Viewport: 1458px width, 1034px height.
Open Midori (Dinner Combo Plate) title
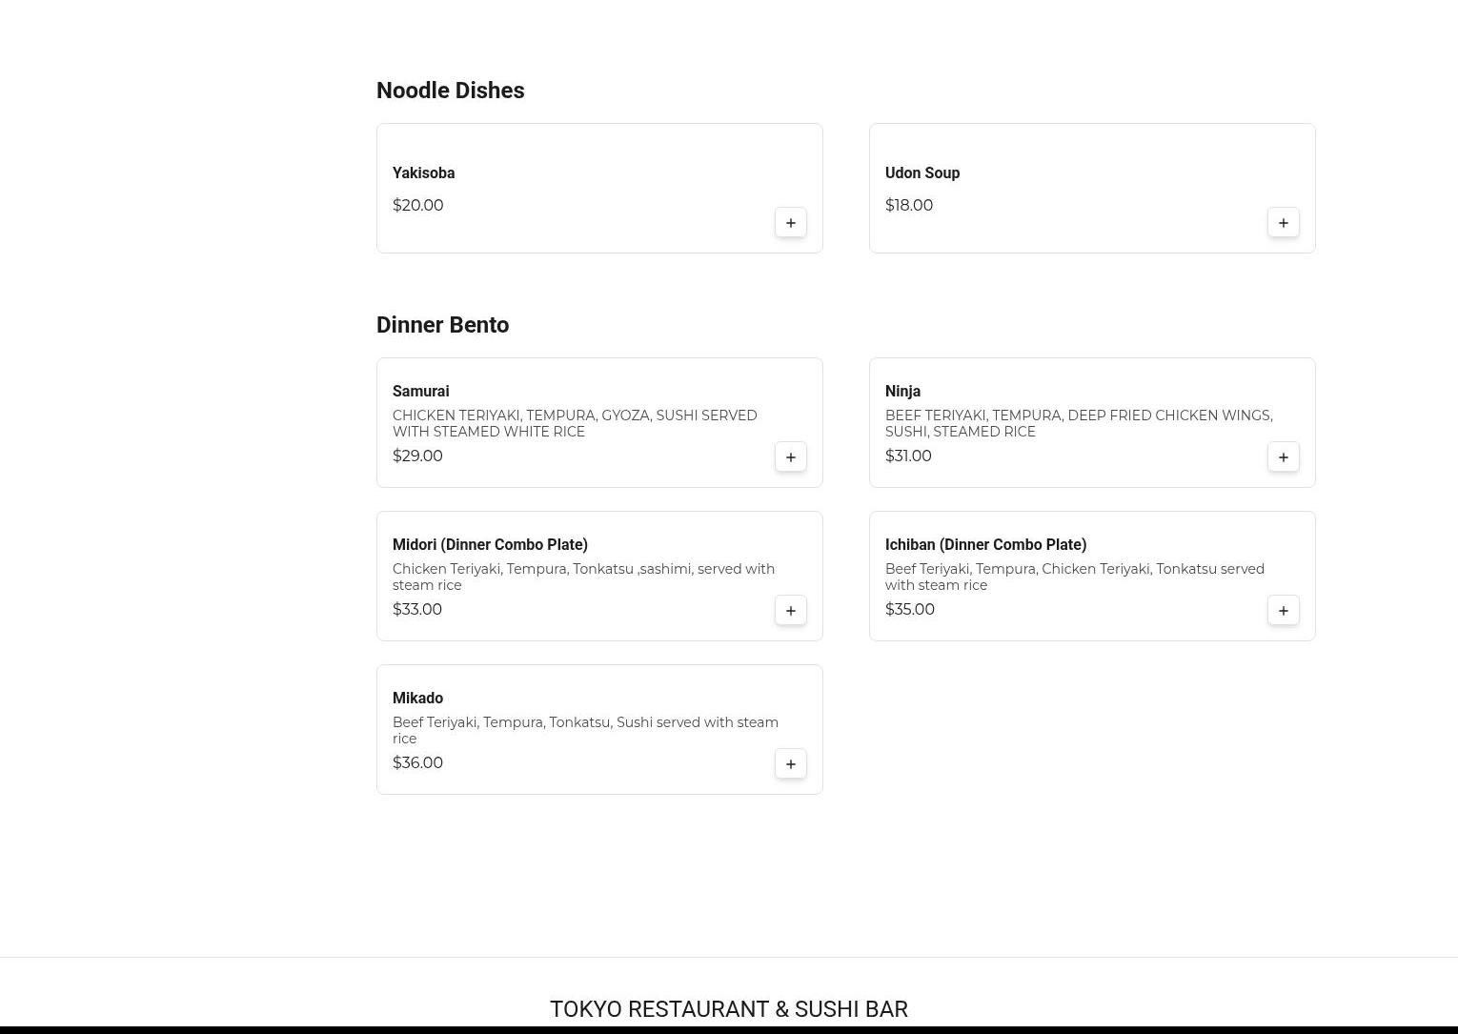click(x=490, y=544)
